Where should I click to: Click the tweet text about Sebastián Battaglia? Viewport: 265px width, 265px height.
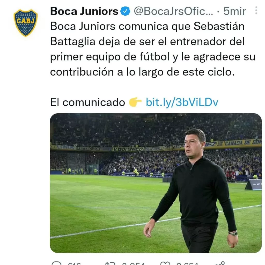pyautogui.click(x=153, y=49)
